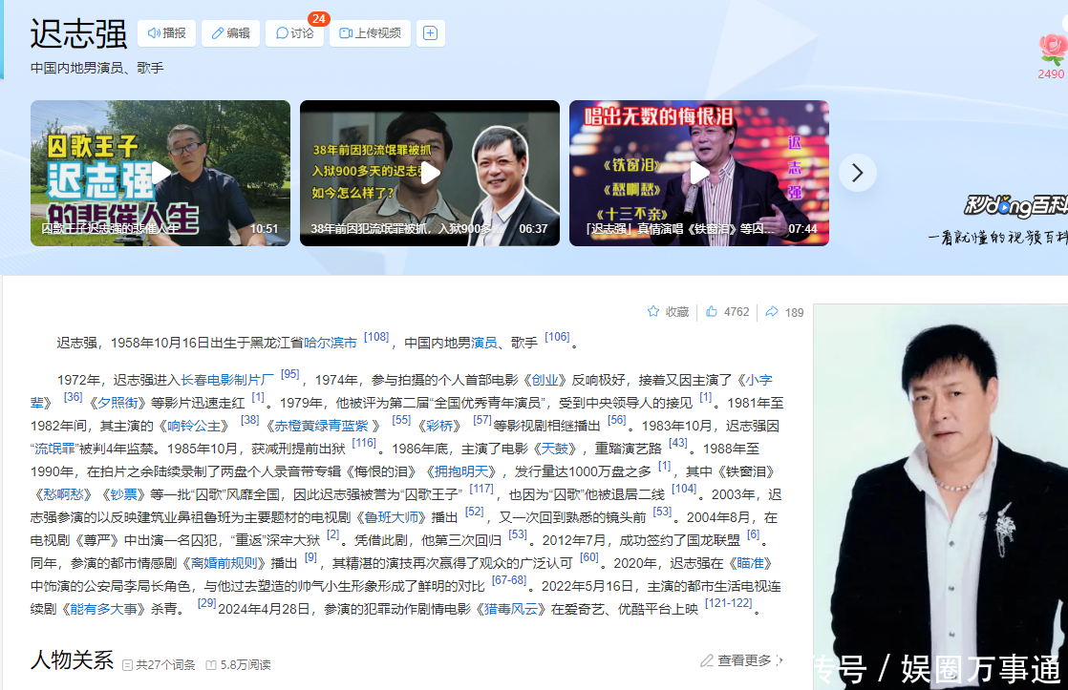Viewport: 1068px width, 690px height.
Task: Open the 《猎毒风云》 movie link
Action: (x=512, y=609)
